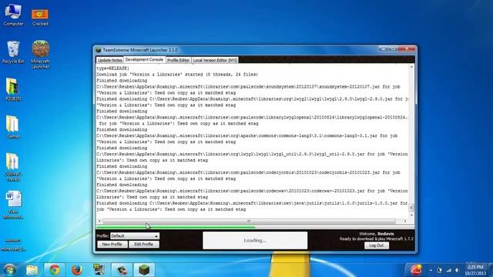Open the network signal tray icon

[x=448, y=270]
